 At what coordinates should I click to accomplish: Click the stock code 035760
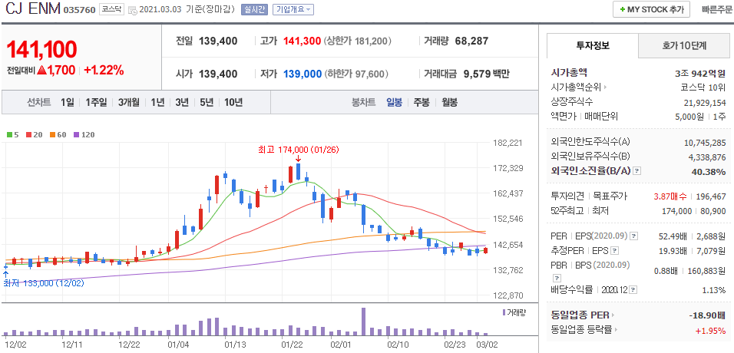[x=79, y=10]
